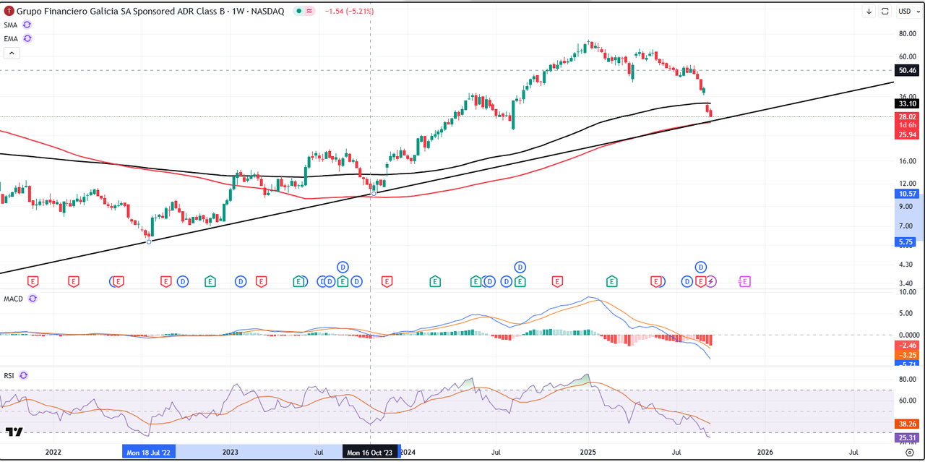
Task: Click the blue 5.75 price label
Action: [906, 242]
